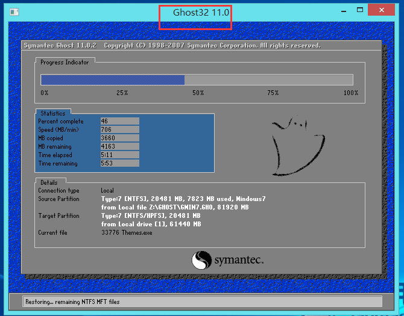
Task: Click the restore progress bar
Action: 197,79
